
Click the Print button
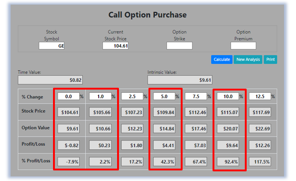tap(270, 59)
